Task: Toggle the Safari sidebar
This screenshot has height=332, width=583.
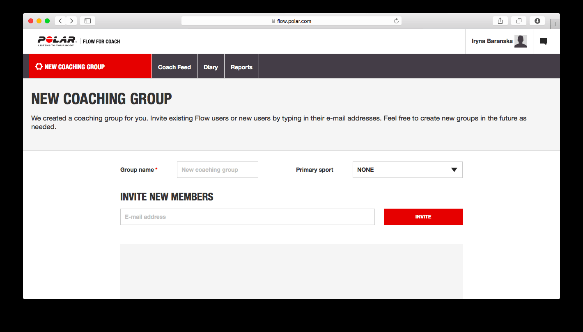Action: tap(87, 21)
